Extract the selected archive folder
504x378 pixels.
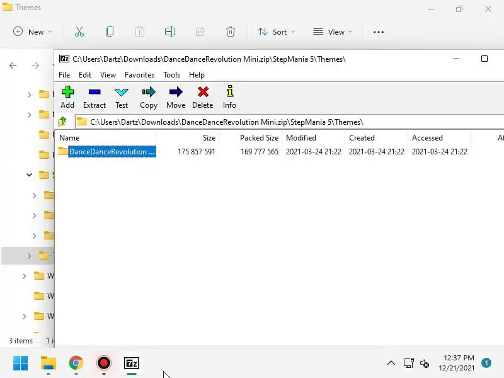click(x=94, y=97)
